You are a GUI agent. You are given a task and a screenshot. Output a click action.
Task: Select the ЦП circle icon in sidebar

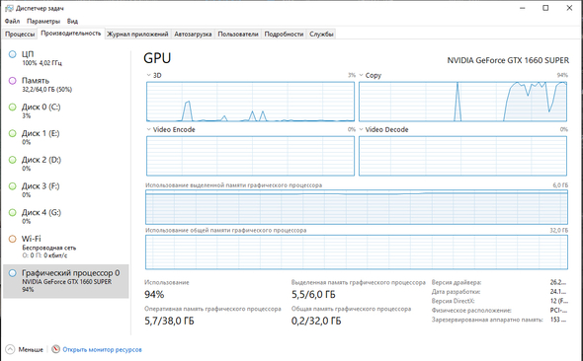12,54
